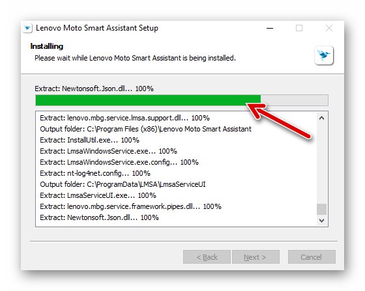Click the Back button
The width and height of the screenshot is (365, 291).
tap(207, 257)
